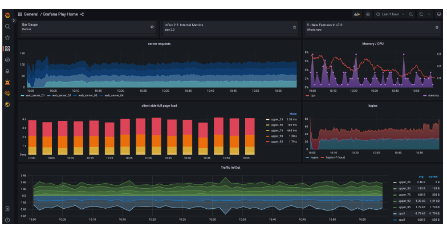The image size is (447, 231).
Task: Refresh the dashboard with refresh icon
Action: 421,14
